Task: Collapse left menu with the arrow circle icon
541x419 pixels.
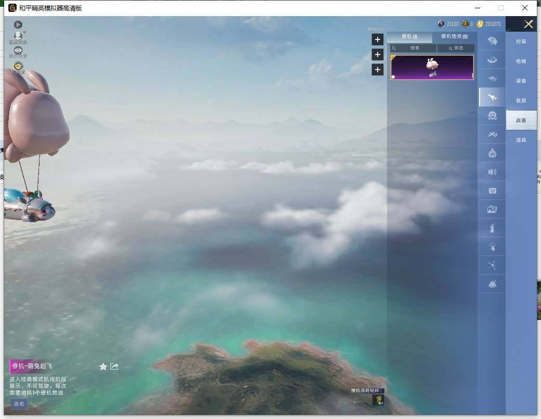Action: click(x=18, y=25)
